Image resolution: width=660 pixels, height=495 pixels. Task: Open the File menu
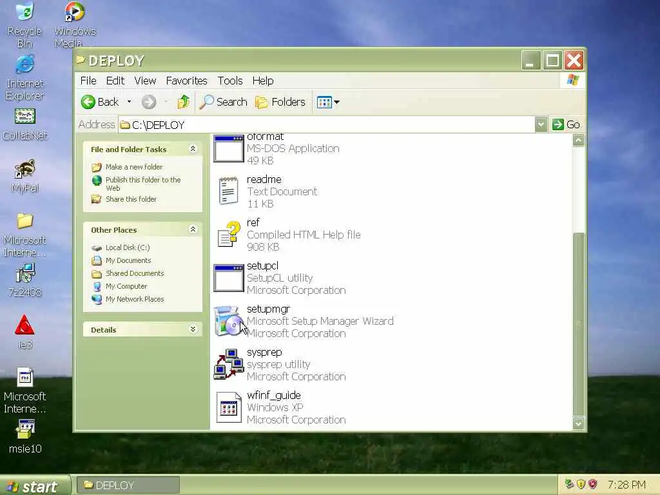pos(88,81)
